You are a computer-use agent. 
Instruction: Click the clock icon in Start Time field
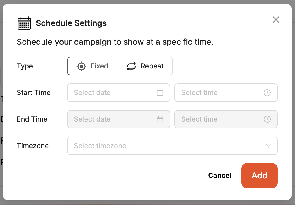(267, 93)
